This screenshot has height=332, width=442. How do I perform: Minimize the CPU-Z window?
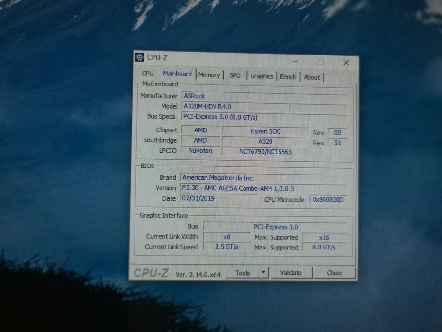296,62
